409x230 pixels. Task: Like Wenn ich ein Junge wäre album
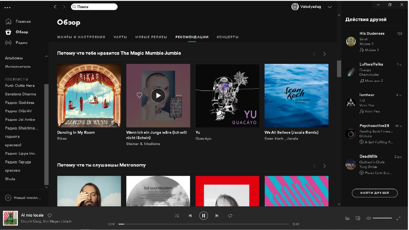pyautogui.click(x=139, y=95)
